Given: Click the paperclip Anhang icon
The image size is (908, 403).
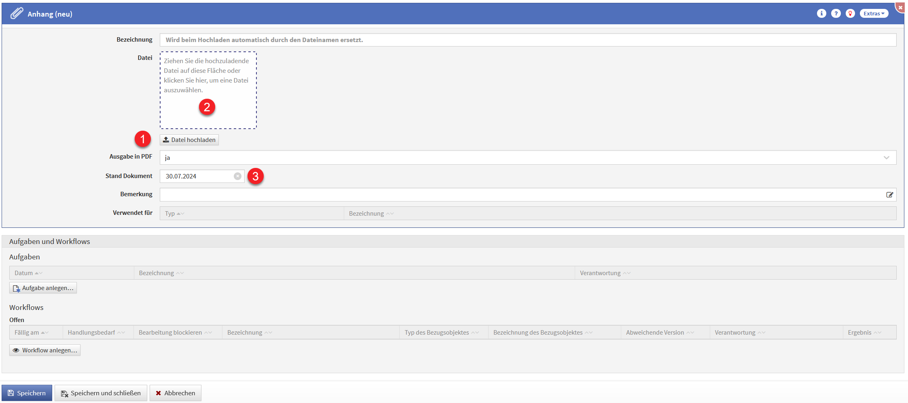Looking at the screenshot, I should (17, 13).
